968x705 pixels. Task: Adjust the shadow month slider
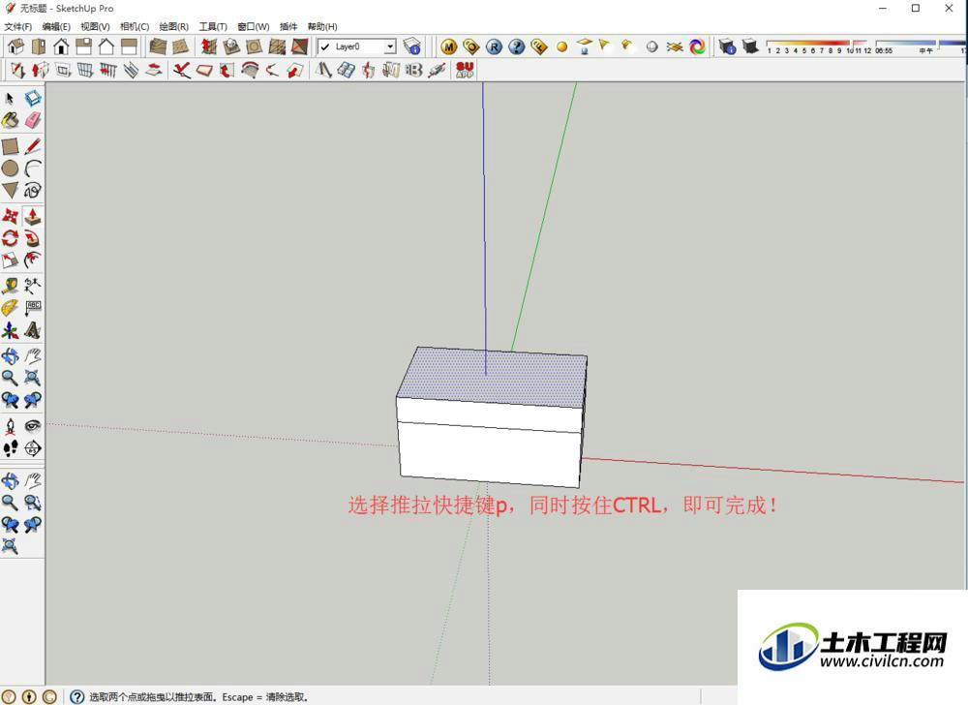[817, 45]
